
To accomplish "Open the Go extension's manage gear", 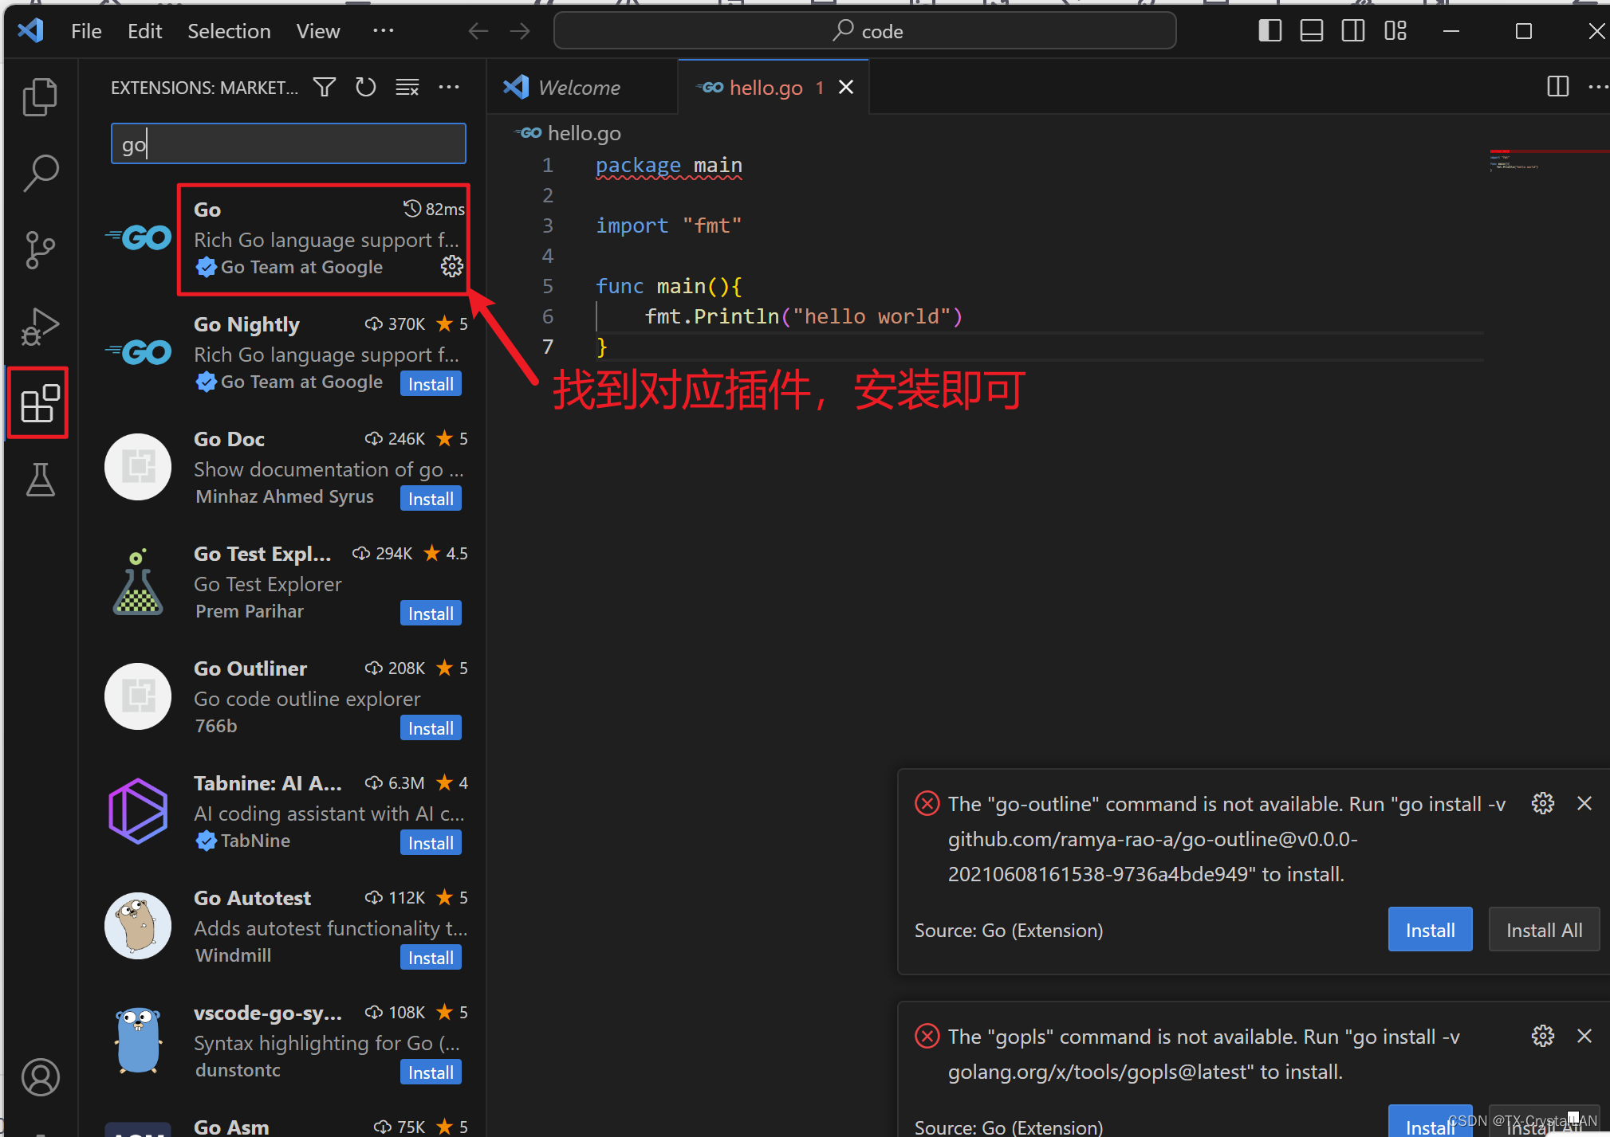I will pyautogui.click(x=451, y=266).
